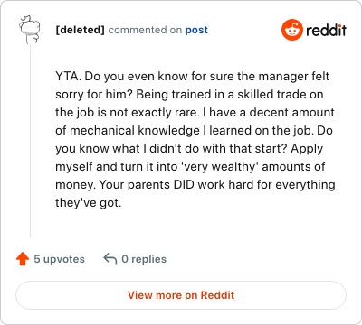362x325 pixels.
Task: Click the word 'Apply' ending the fifth line
Action: click(x=307, y=149)
